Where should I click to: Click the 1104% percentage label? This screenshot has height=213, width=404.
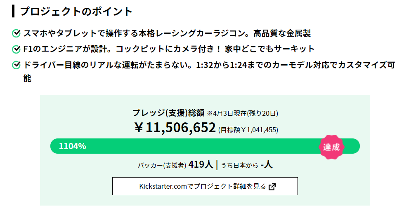click(72, 146)
